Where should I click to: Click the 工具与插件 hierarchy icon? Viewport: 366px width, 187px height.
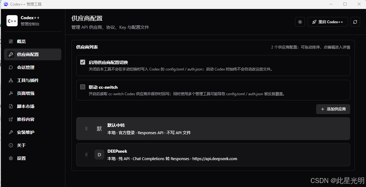click(x=11, y=80)
